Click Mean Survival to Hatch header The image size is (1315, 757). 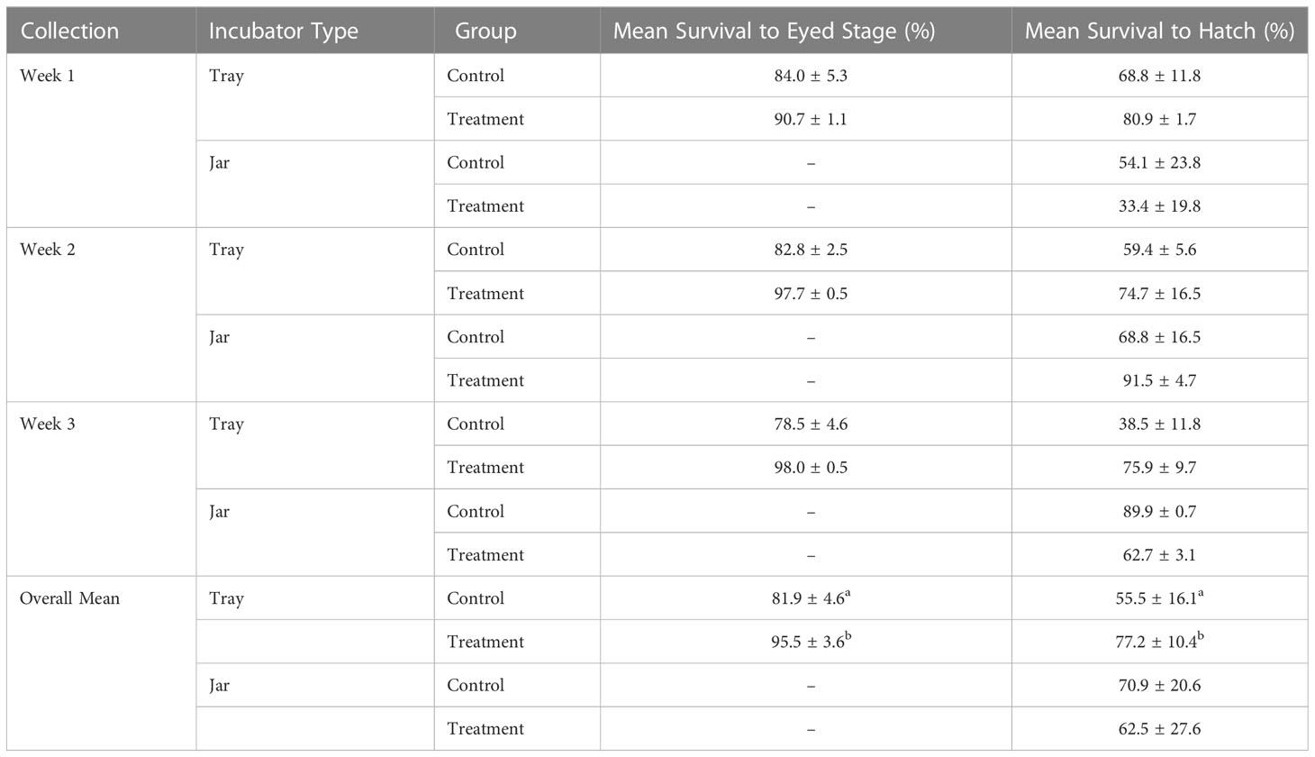pos(1160,31)
